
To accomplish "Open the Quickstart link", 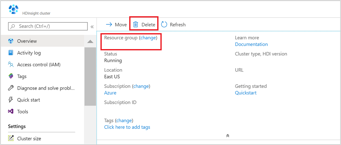I will point(246,93).
